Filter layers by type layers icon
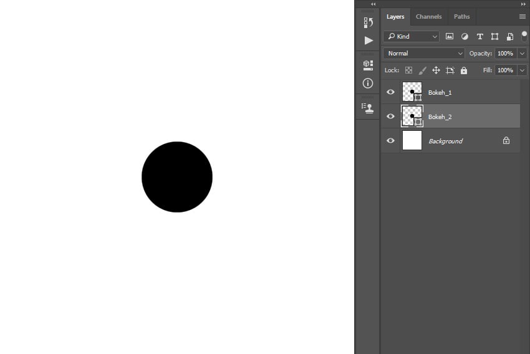The image size is (530, 354). [479, 37]
